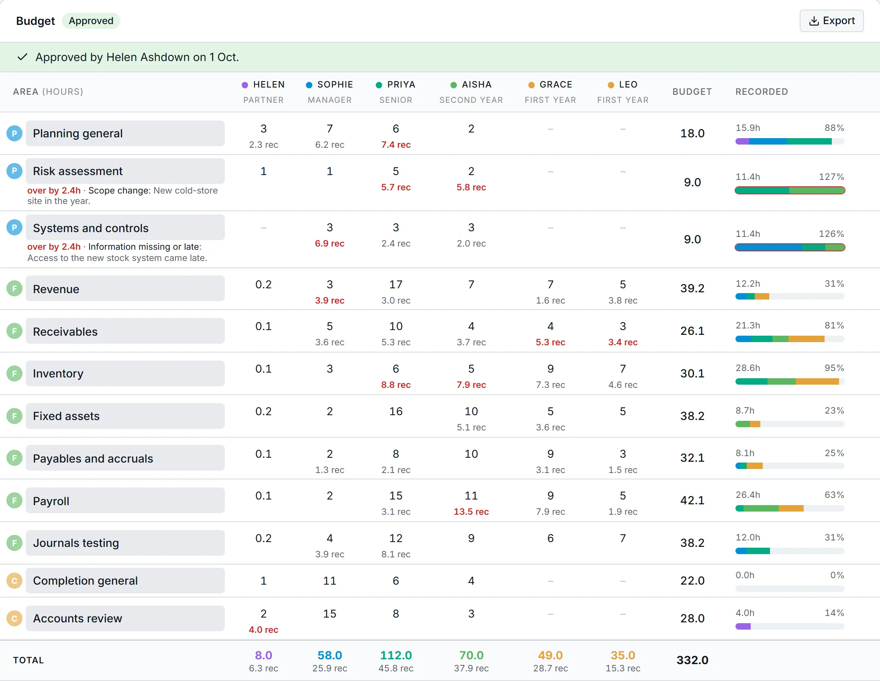This screenshot has width=880, height=681.
Task: Click the Systems and controls 126% progress bar
Action: (790, 247)
